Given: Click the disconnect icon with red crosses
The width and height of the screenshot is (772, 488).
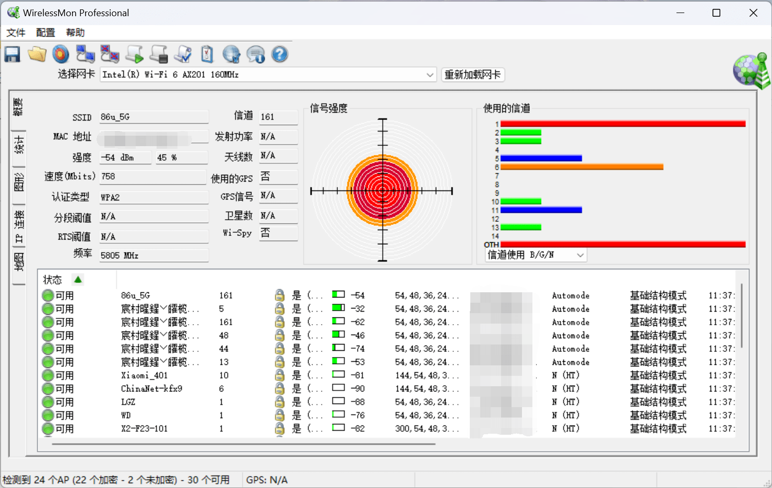Looking at the screenshot, I should pyautogui.click(x=110, y=54).
